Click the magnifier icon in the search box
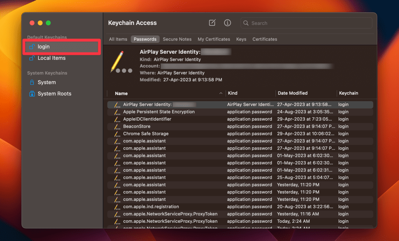 [x=246, y=23]
